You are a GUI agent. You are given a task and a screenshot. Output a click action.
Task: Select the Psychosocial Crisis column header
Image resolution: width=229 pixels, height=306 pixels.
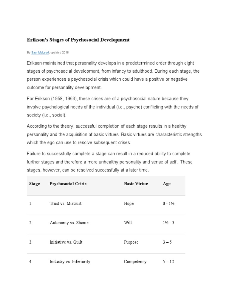coord(68,184)
